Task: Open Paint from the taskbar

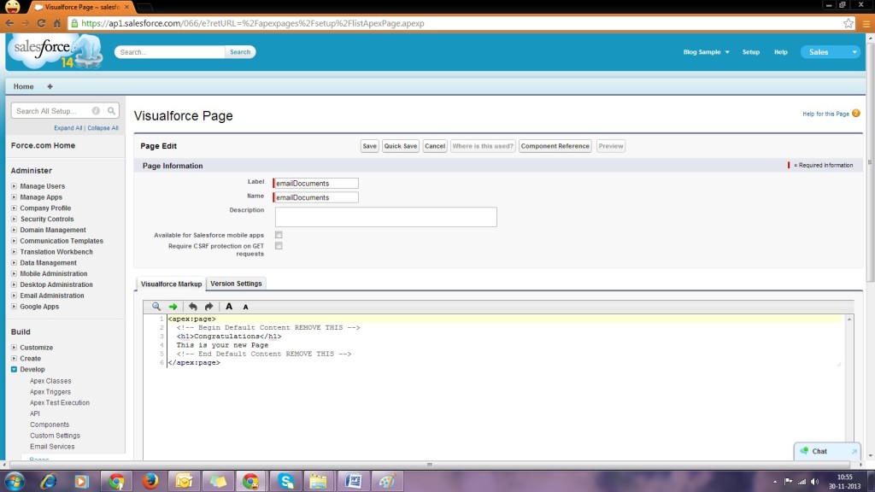Action: [387, 481]
